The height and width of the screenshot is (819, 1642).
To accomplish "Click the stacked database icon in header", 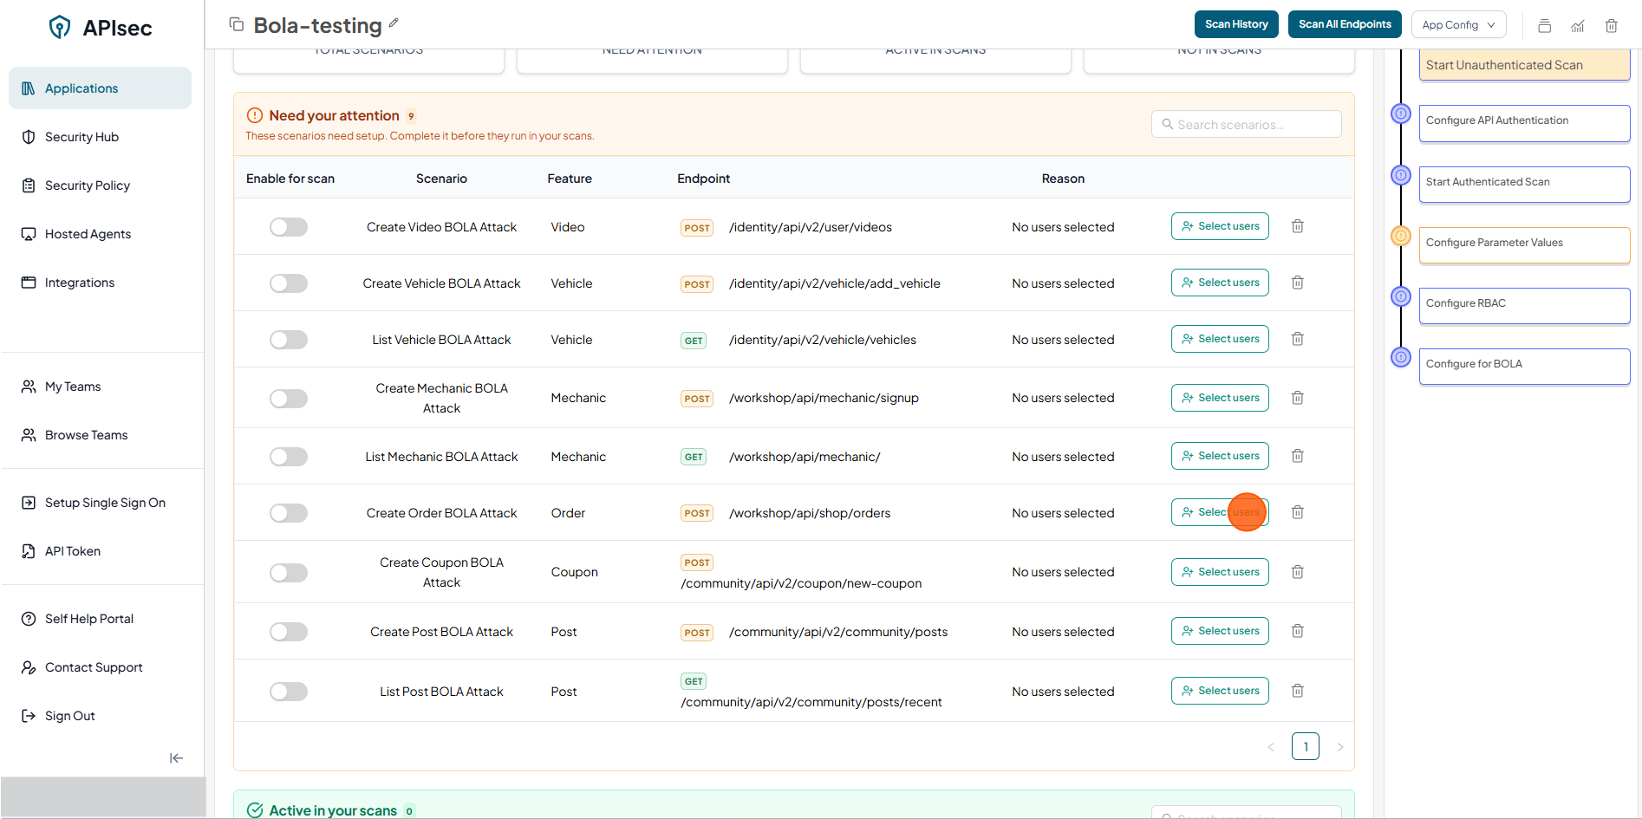I will tap(1544, 26).
